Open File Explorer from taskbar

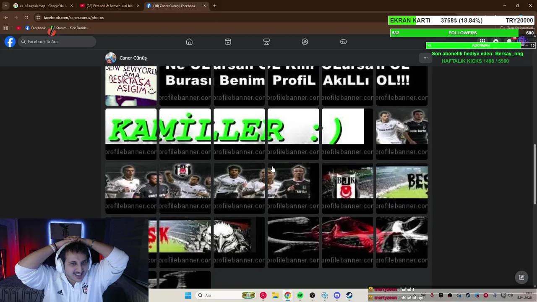point(275,295)
